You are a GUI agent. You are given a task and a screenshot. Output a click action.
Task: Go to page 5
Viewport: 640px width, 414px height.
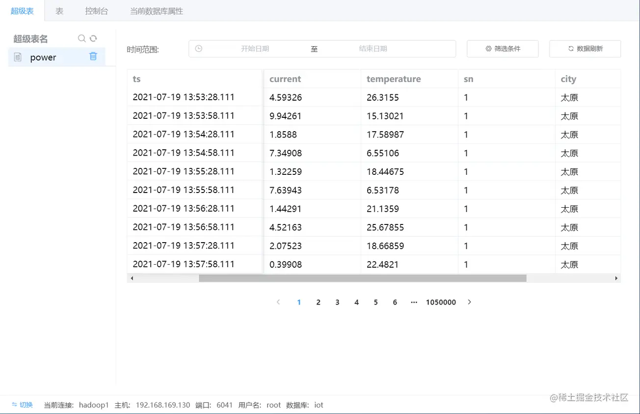coord(375,302)
